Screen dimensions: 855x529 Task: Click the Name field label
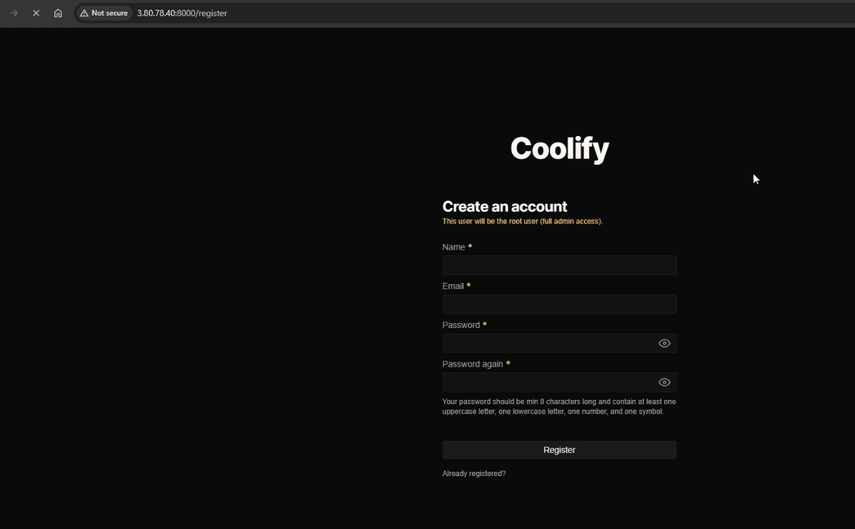tap(454, 247)
